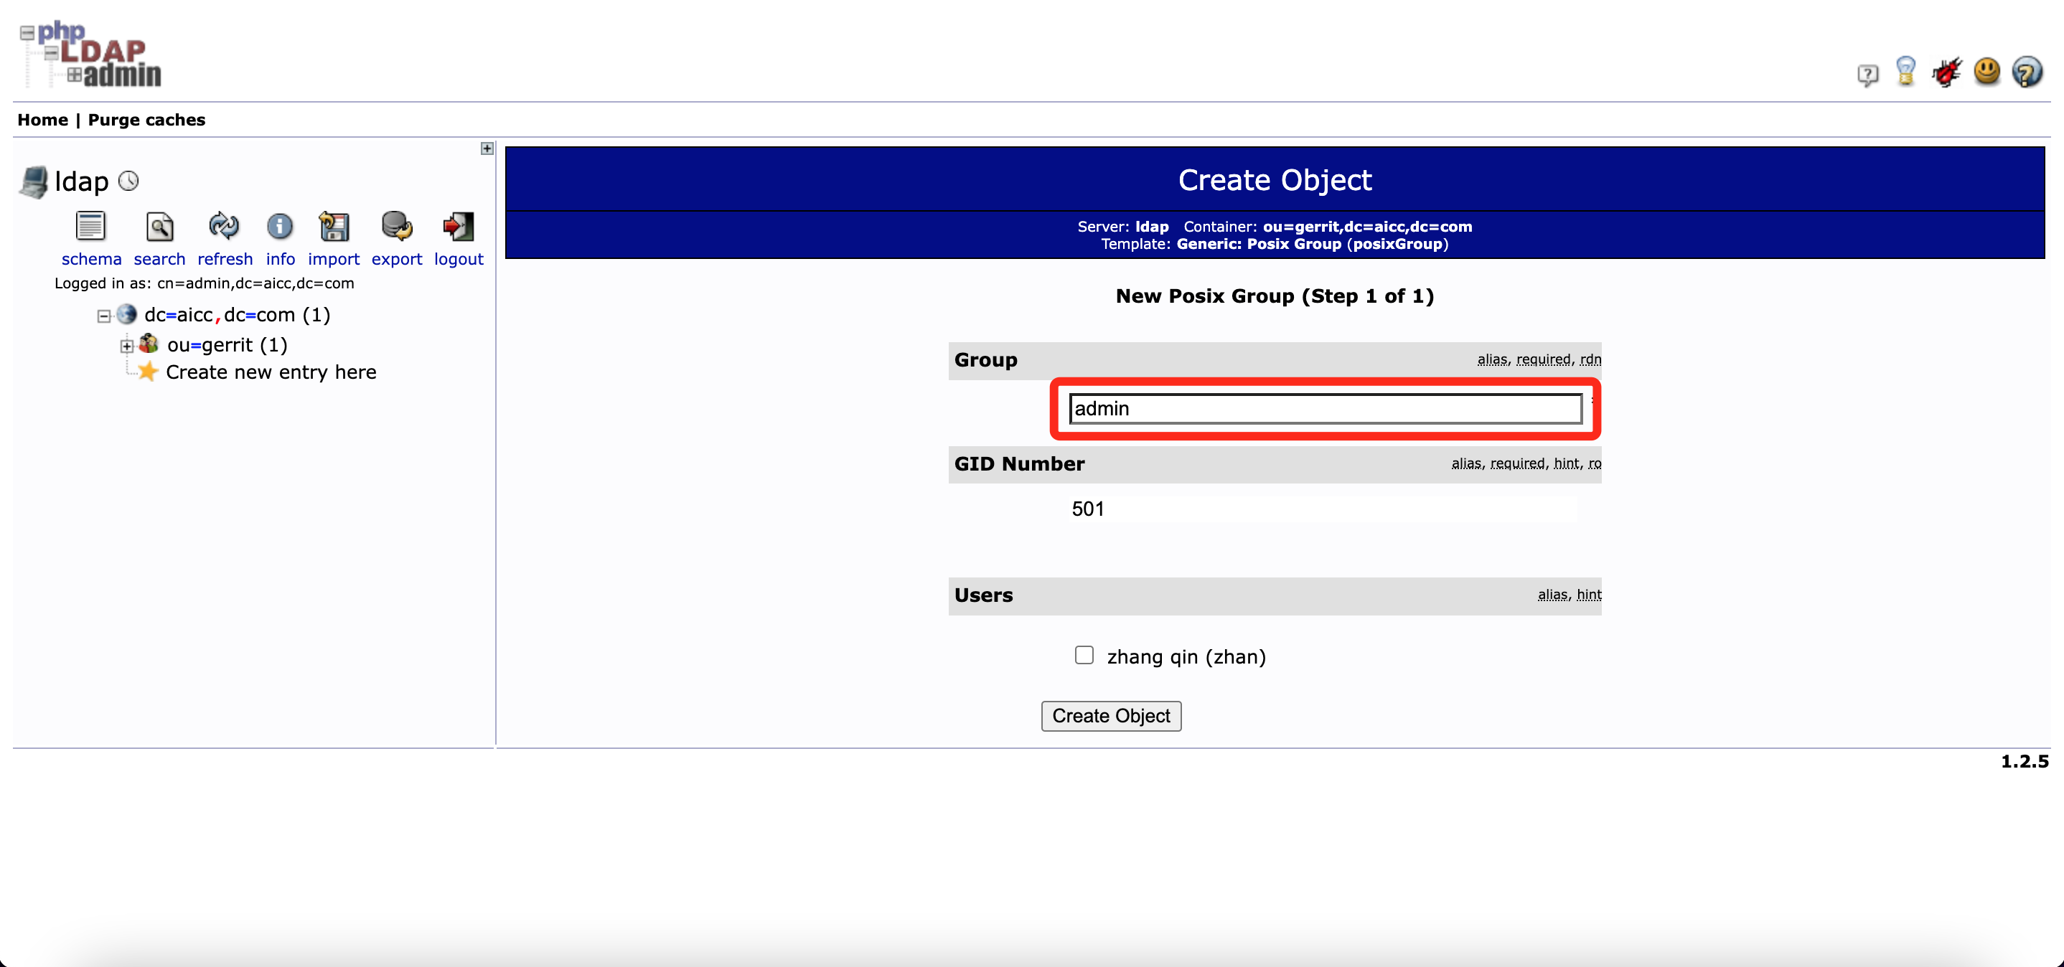The width and height of the screenshot is (2064, 967).
Task: Click the lightbulb feature request icon
Action: 1905,71
